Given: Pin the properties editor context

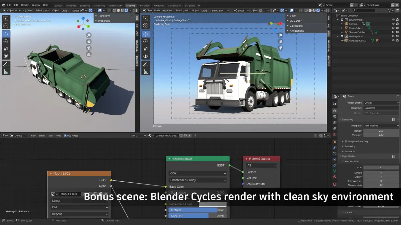Looking at the screenshot, I should [x=397, y=96].
